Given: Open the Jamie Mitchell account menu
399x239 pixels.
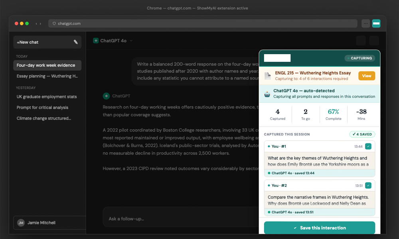Looking at the screenshot, I should 49,223.
